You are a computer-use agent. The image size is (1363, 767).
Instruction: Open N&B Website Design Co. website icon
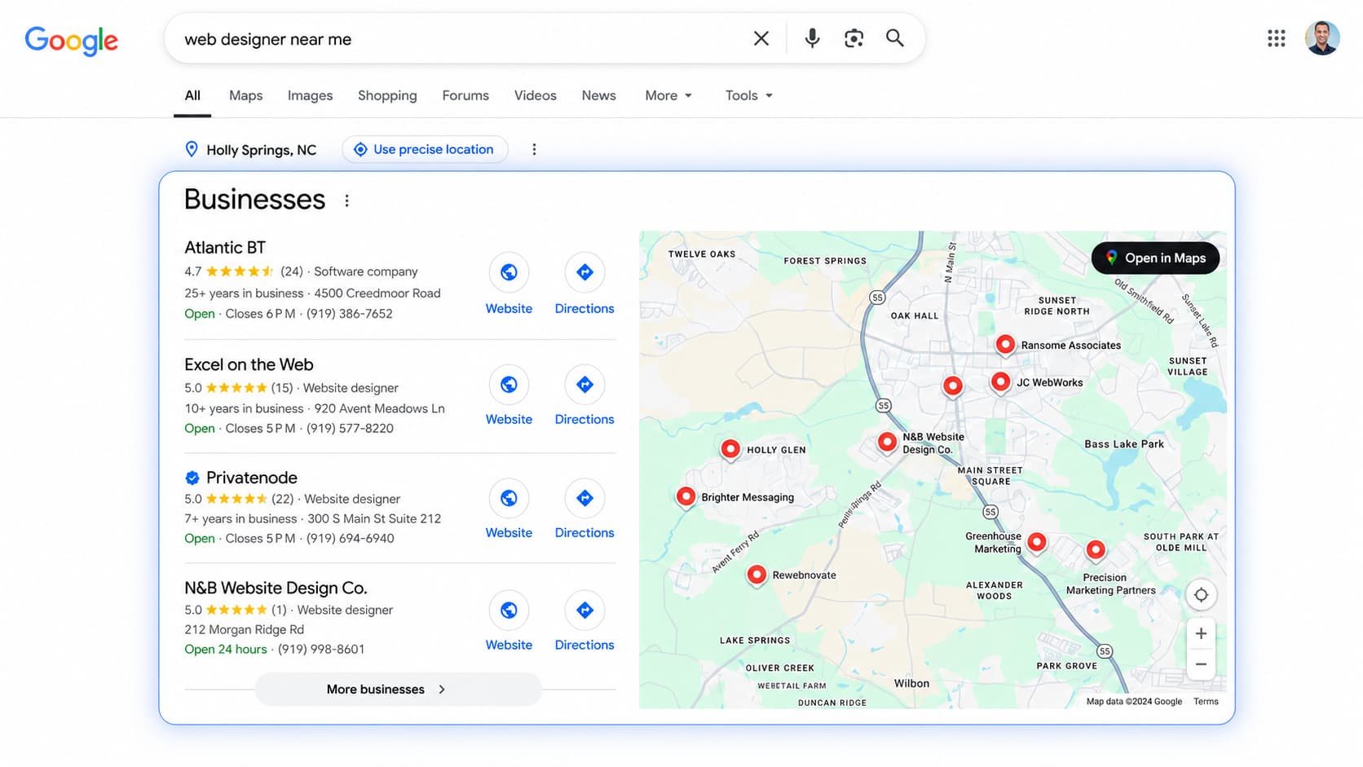509,610
